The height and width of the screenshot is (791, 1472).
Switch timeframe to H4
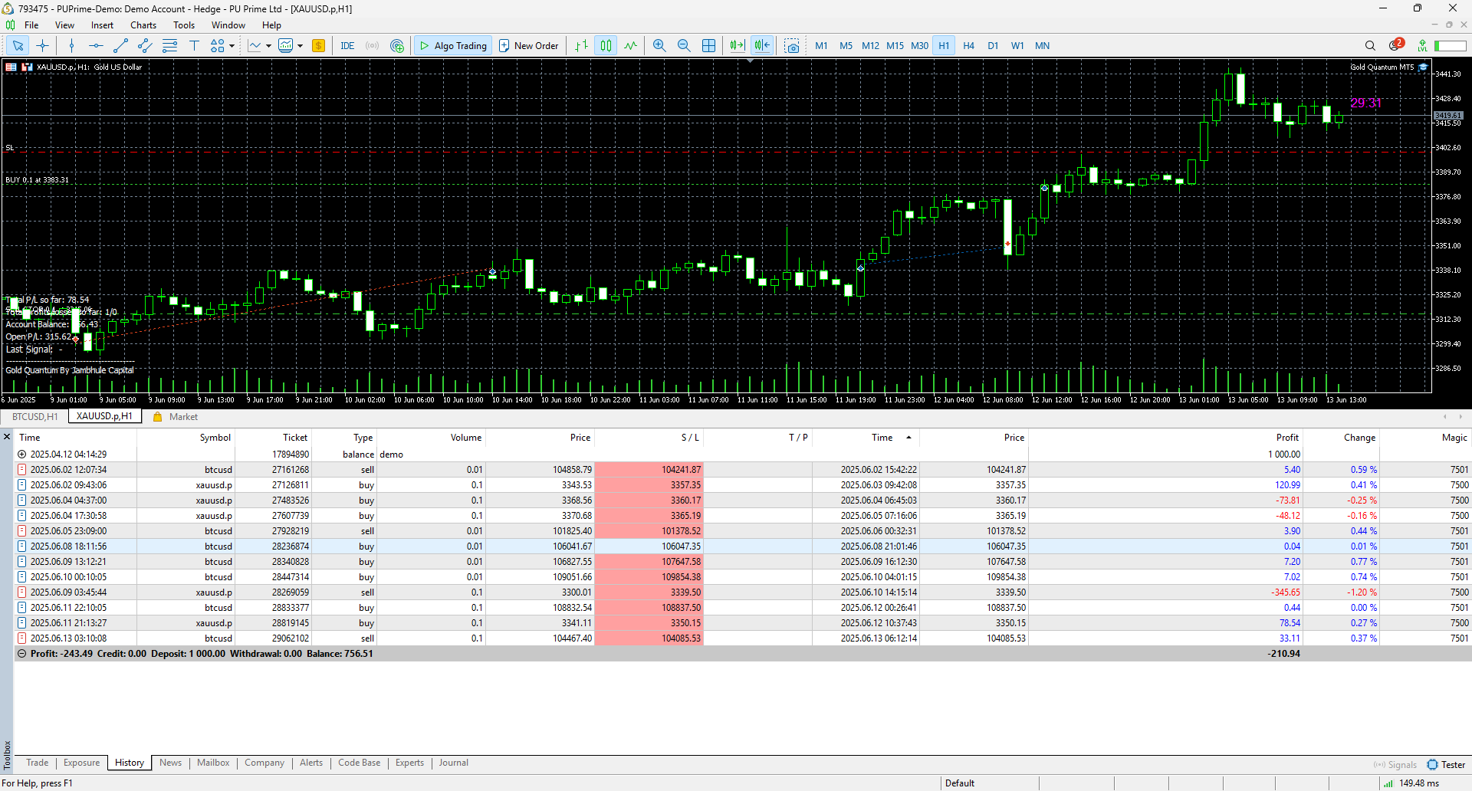(969, 46)
